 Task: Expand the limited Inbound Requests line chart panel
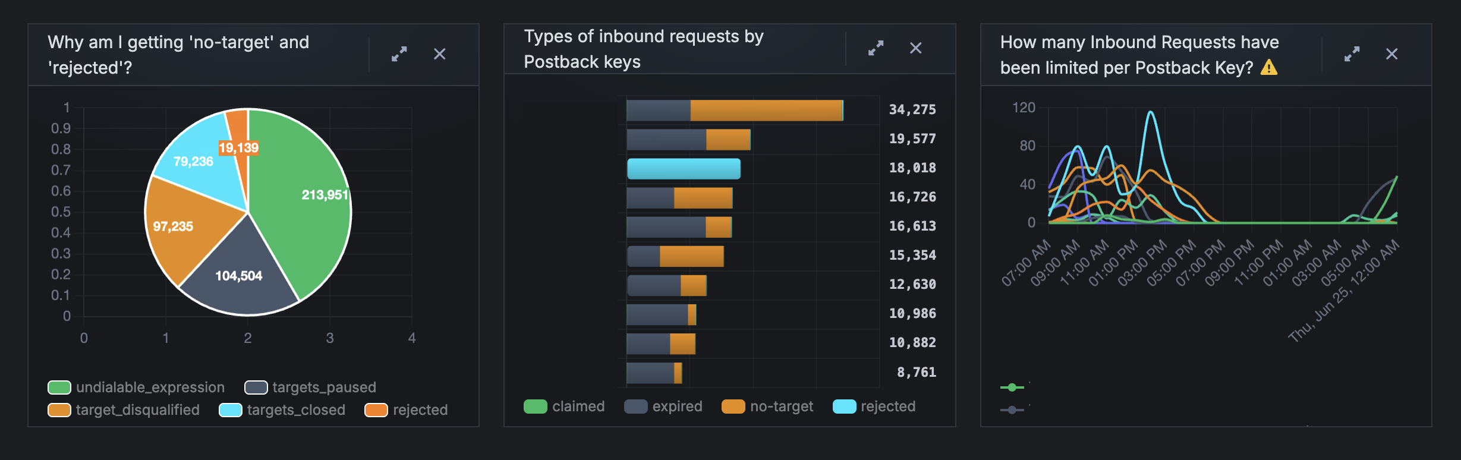(x=1352, y=54)
